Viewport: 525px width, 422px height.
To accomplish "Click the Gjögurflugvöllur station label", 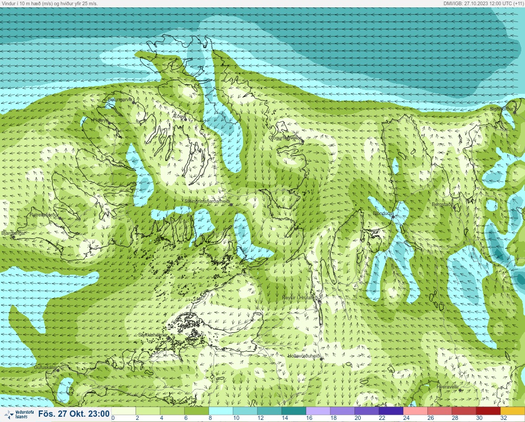I will pyautogui.click(x=285, y=138).
